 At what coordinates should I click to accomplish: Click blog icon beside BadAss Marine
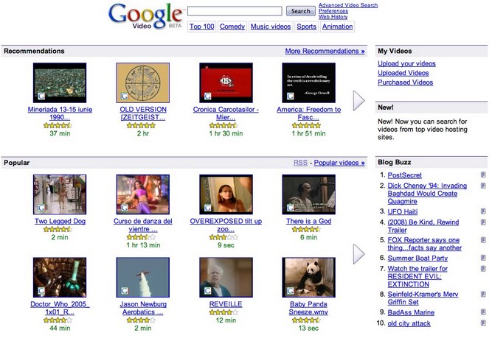(x=483, y=312)
